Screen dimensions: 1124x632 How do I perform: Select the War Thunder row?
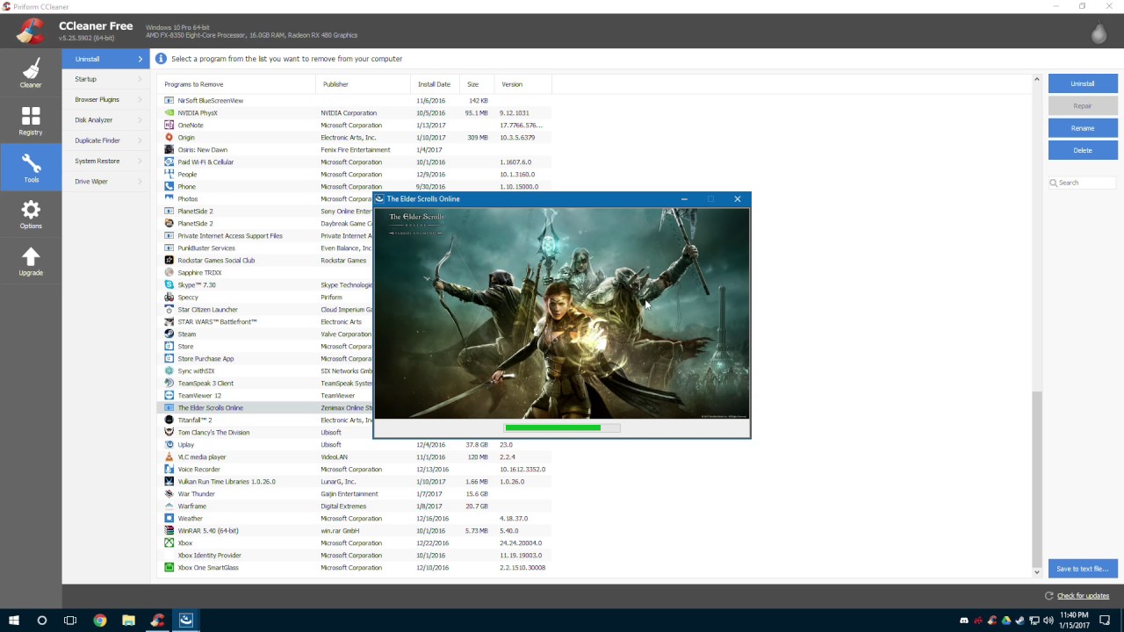(x=354, y=493)
